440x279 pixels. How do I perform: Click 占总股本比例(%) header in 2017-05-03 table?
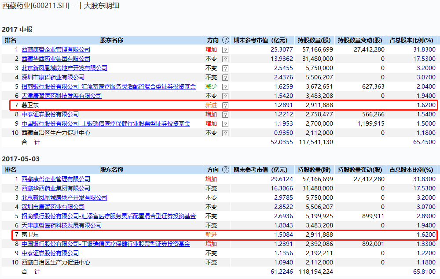coord(413,170)
